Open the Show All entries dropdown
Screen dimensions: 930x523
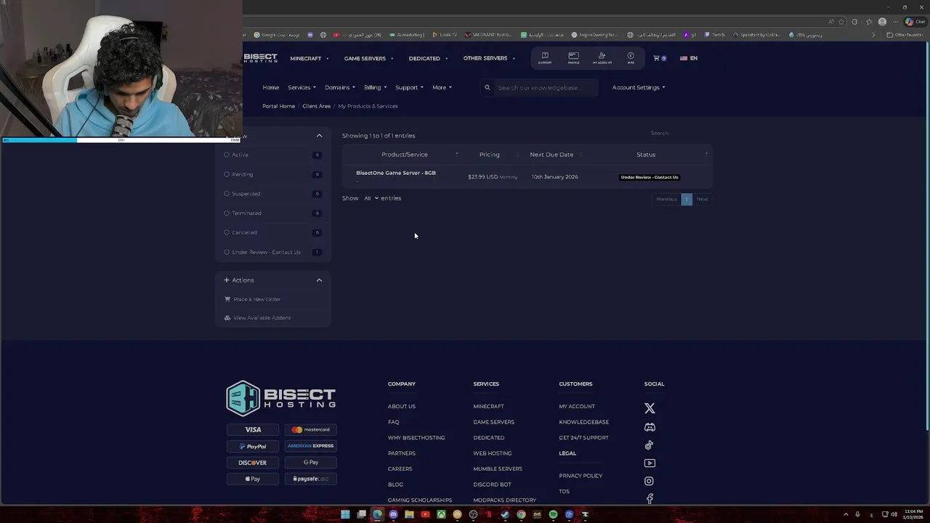click(371, 198)
